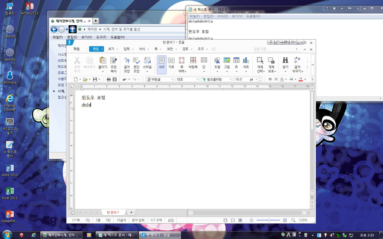
Task: Expand the 편집 tab dropdown arrow
Action: (102, 49)
